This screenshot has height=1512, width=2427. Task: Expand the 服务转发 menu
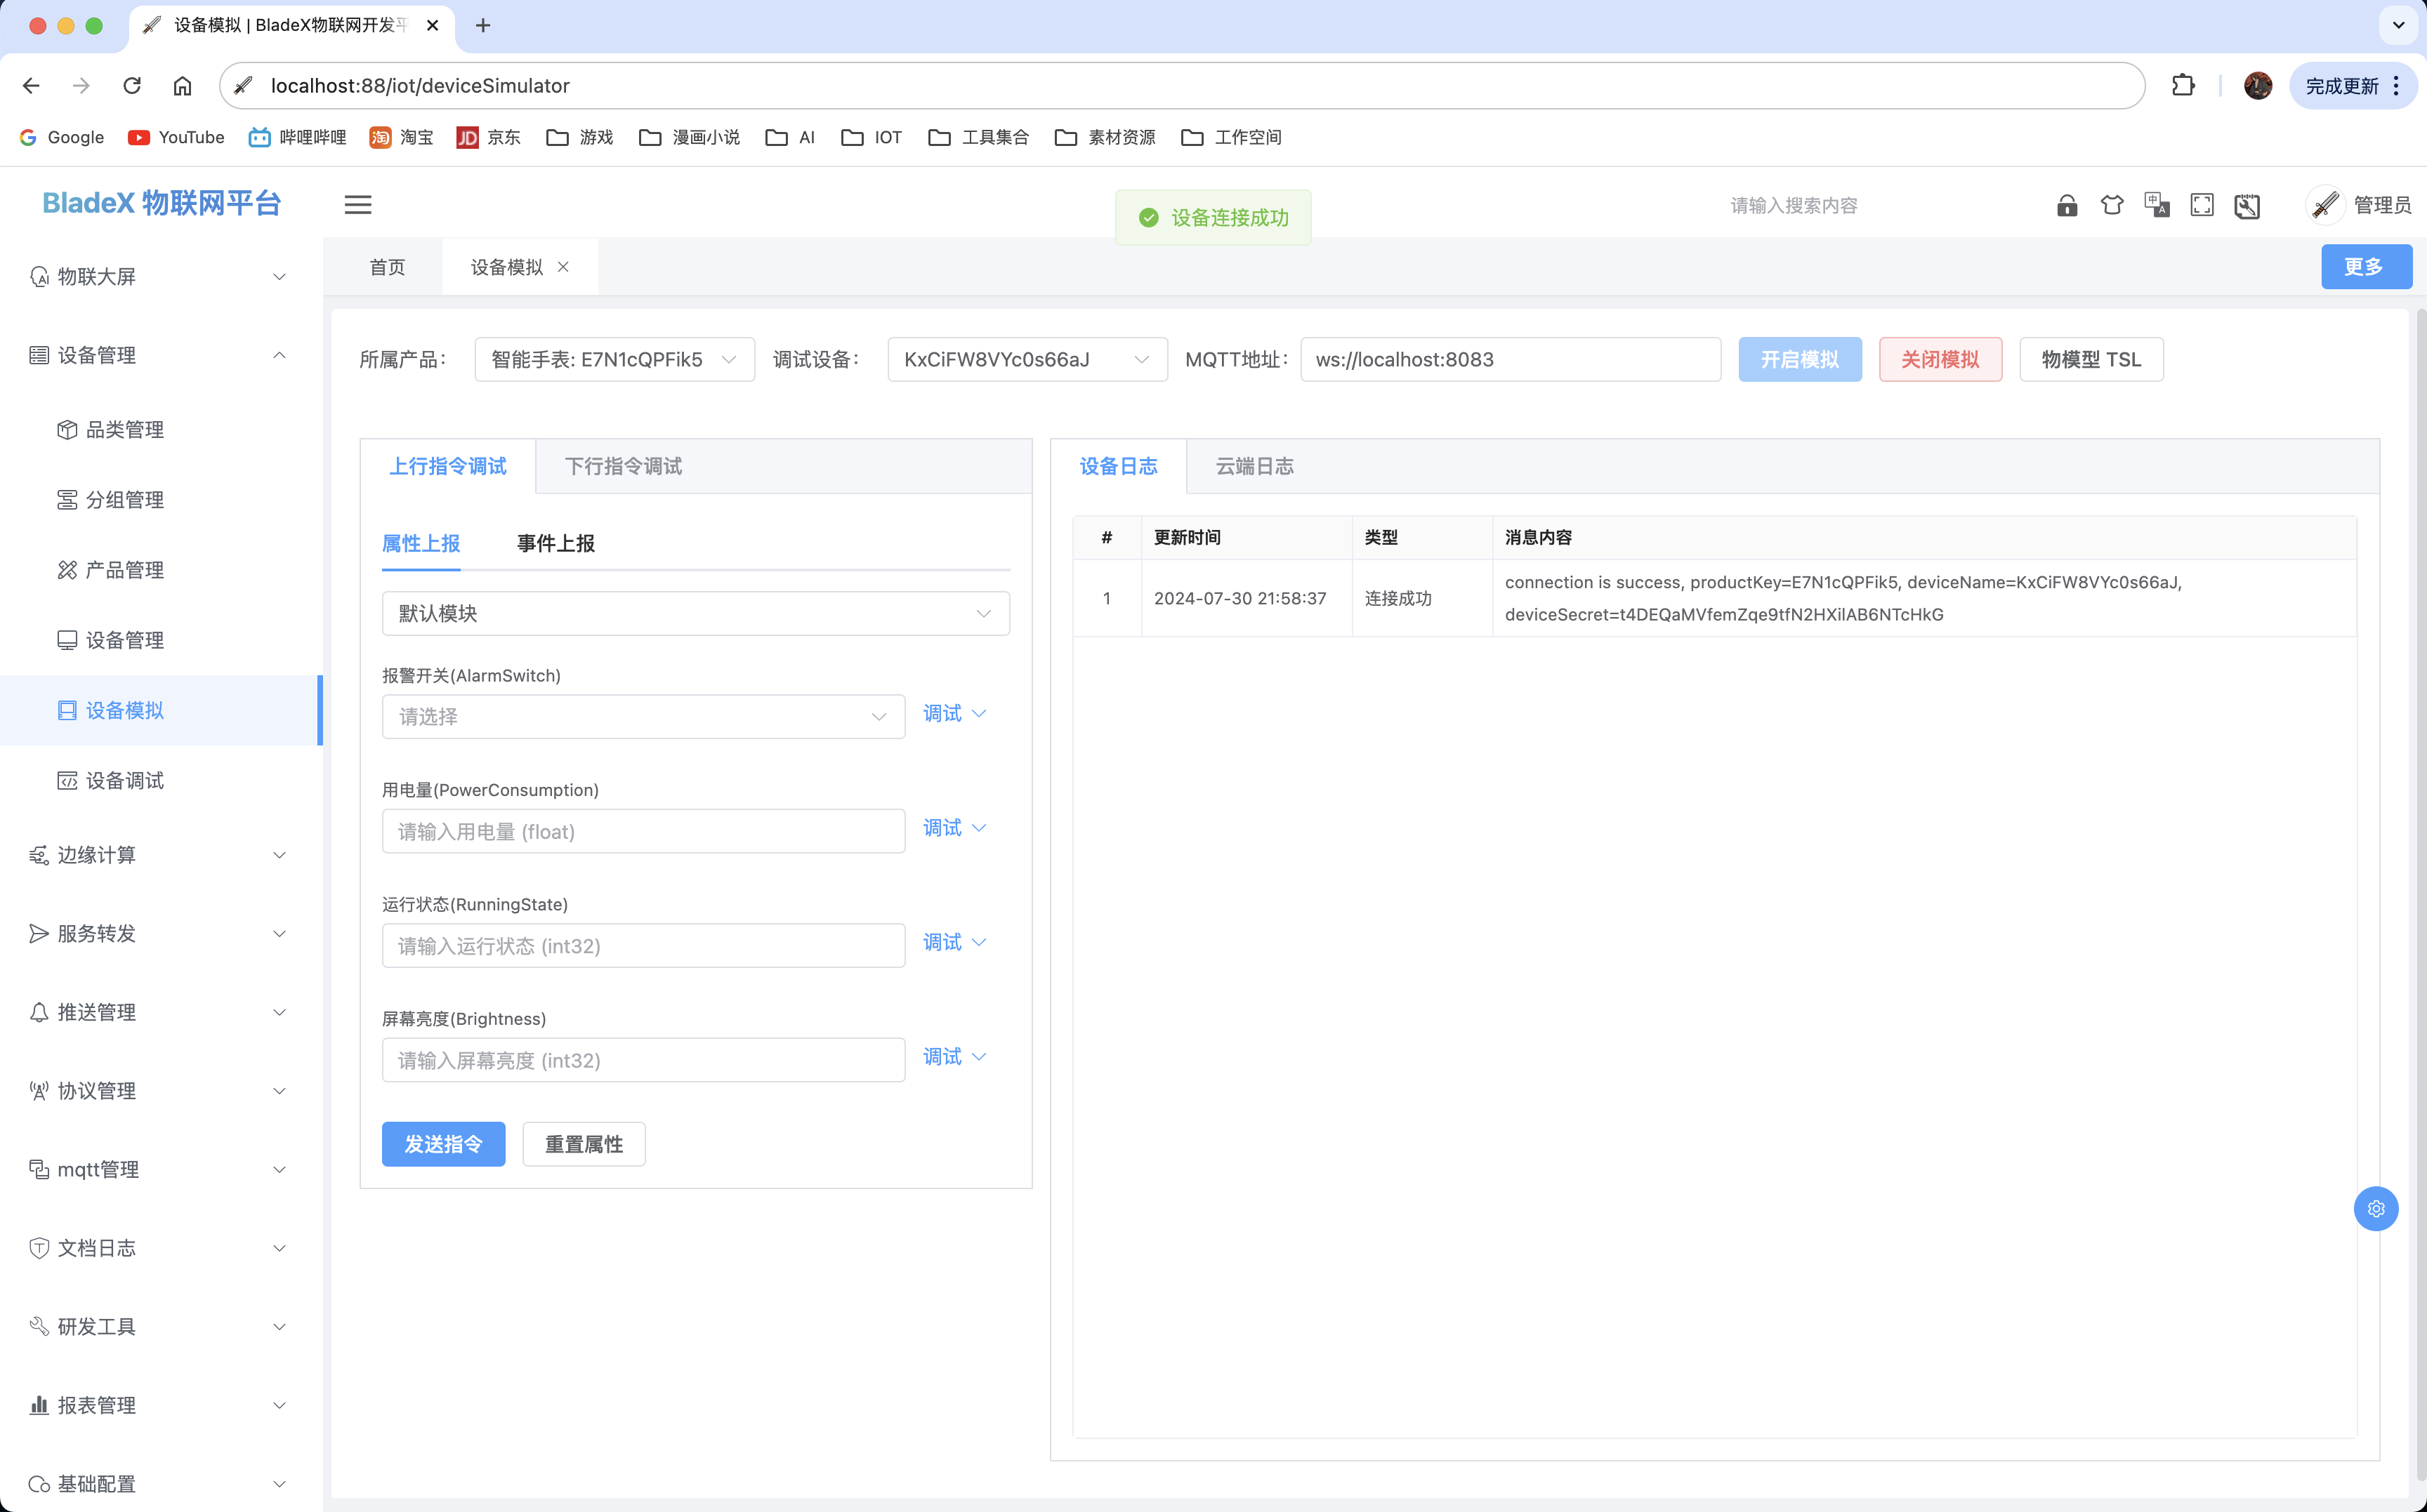[x=161, y=934]
